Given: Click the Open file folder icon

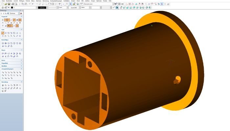Looking at the screenshot, I should point(6,4).
